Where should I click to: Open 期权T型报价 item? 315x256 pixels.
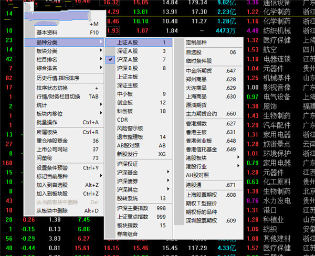click(208, 204)
